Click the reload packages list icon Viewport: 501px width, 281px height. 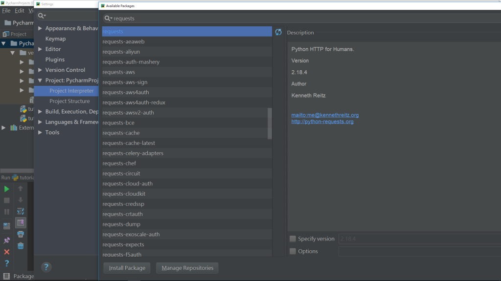(278, 32)
